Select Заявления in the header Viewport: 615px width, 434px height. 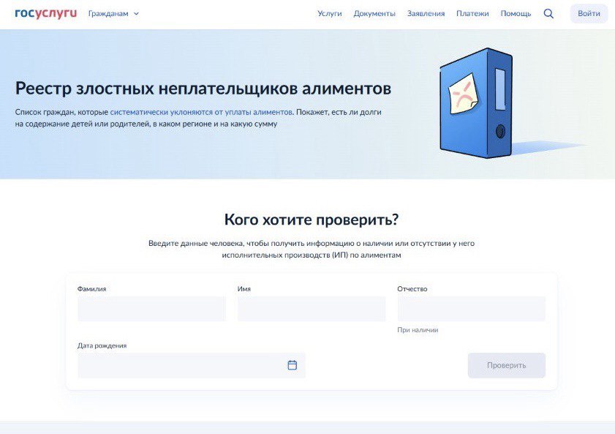point(426,13)
